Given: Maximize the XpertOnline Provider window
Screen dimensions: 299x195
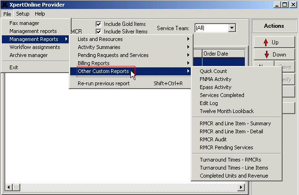Looking at the screenshot, I should tap(285, 5).
